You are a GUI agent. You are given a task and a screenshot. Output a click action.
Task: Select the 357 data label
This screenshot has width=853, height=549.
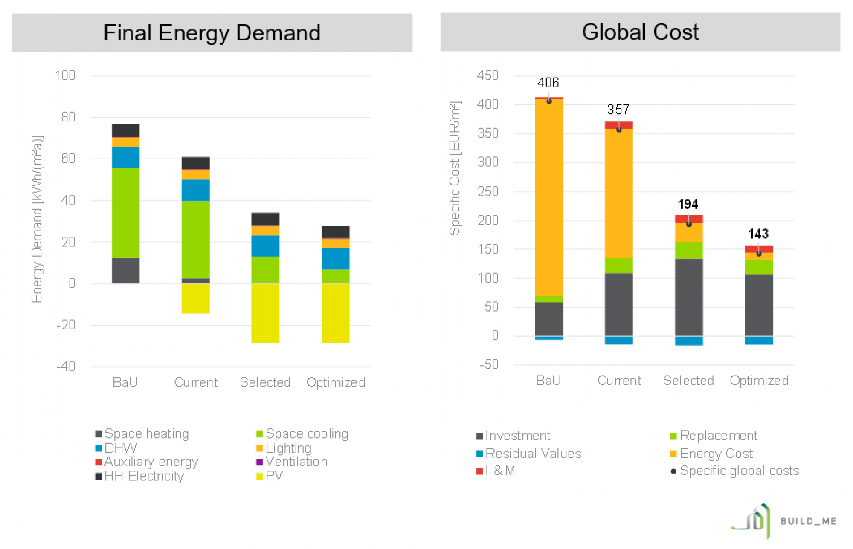[618, 110]
